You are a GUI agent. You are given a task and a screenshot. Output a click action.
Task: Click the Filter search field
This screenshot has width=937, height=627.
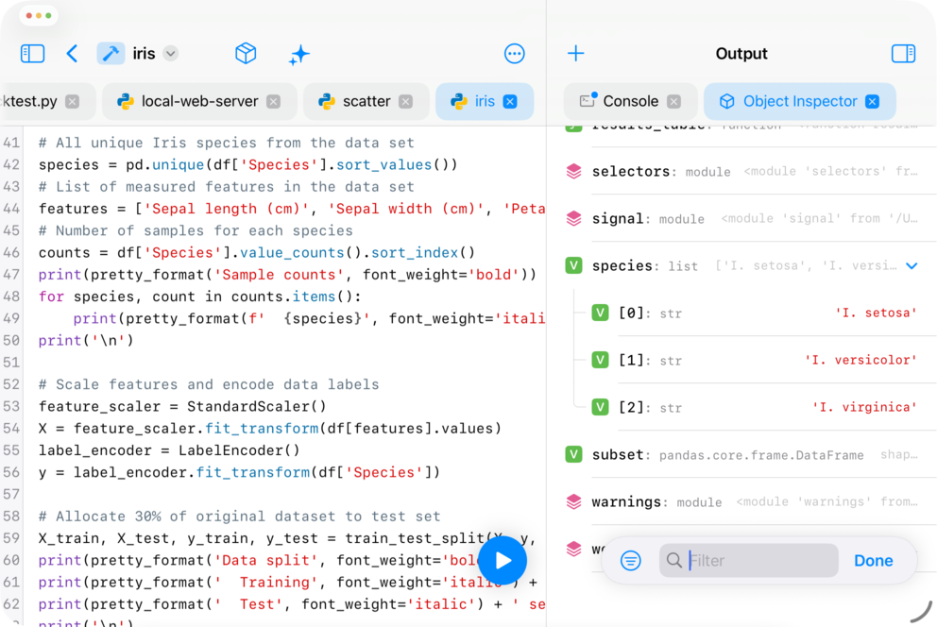click(x=748, y=561)
